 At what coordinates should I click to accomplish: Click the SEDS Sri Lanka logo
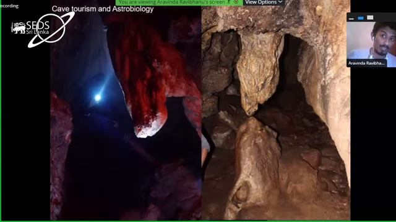click(x=43, y=30)
